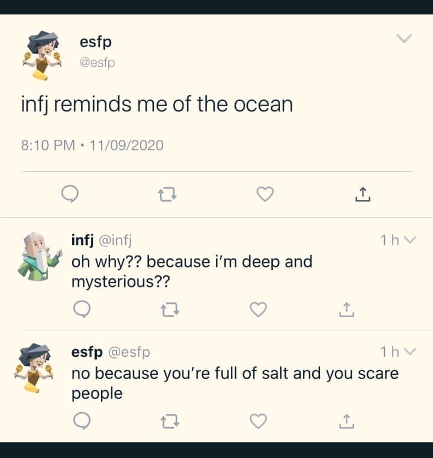This screenshot has height=458, width=433.
Task: Expand options chevron on esfp's salt reply
Action: point(410,351)
